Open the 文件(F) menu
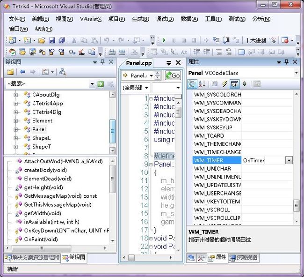Image resolution: width=304 pixels, height=277 pixels. pyautogui.click(x=17, y=19)
